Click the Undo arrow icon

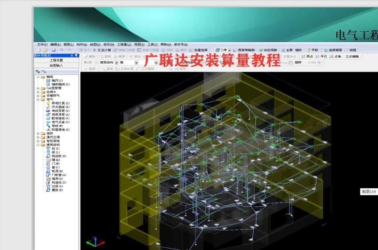(61, 50)
